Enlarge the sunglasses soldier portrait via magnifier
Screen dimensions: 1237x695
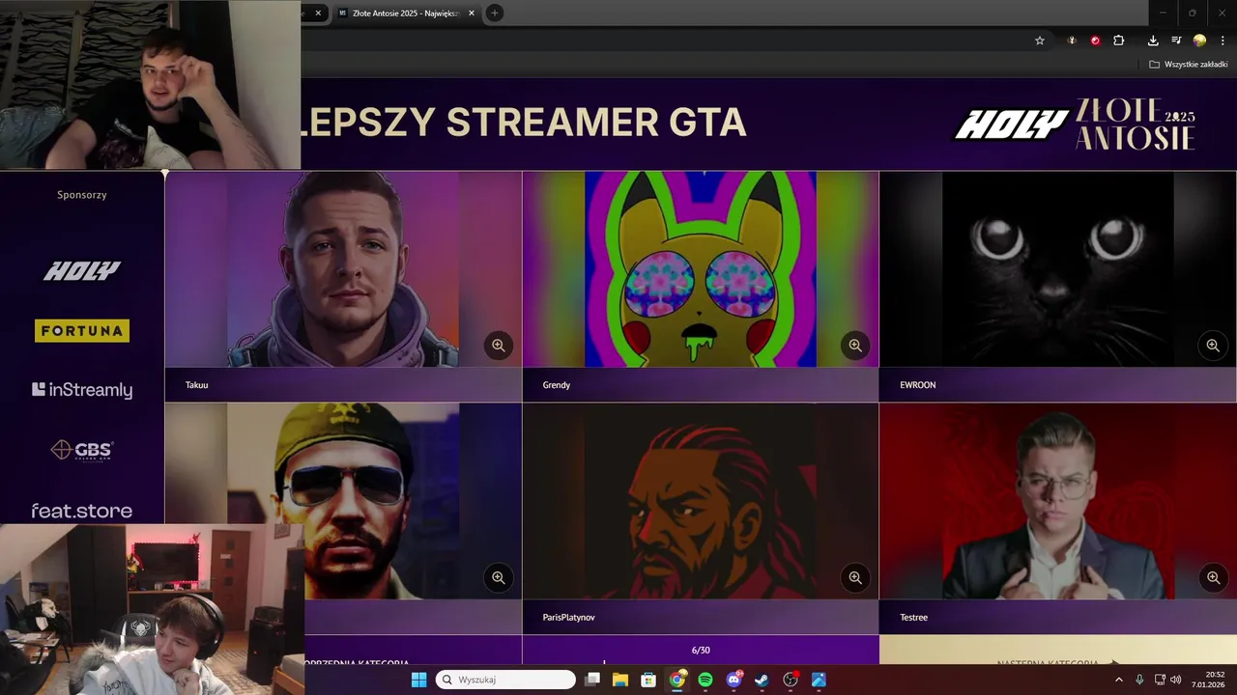click(x=499, y=577)
